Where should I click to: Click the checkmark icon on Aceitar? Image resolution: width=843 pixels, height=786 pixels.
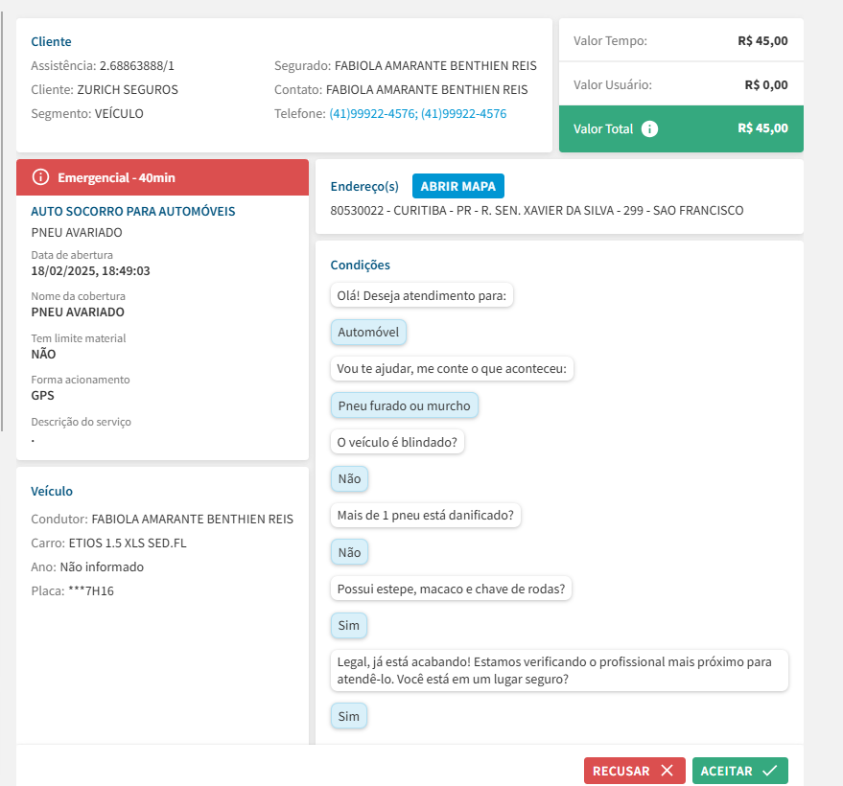(x=769, y=771)
